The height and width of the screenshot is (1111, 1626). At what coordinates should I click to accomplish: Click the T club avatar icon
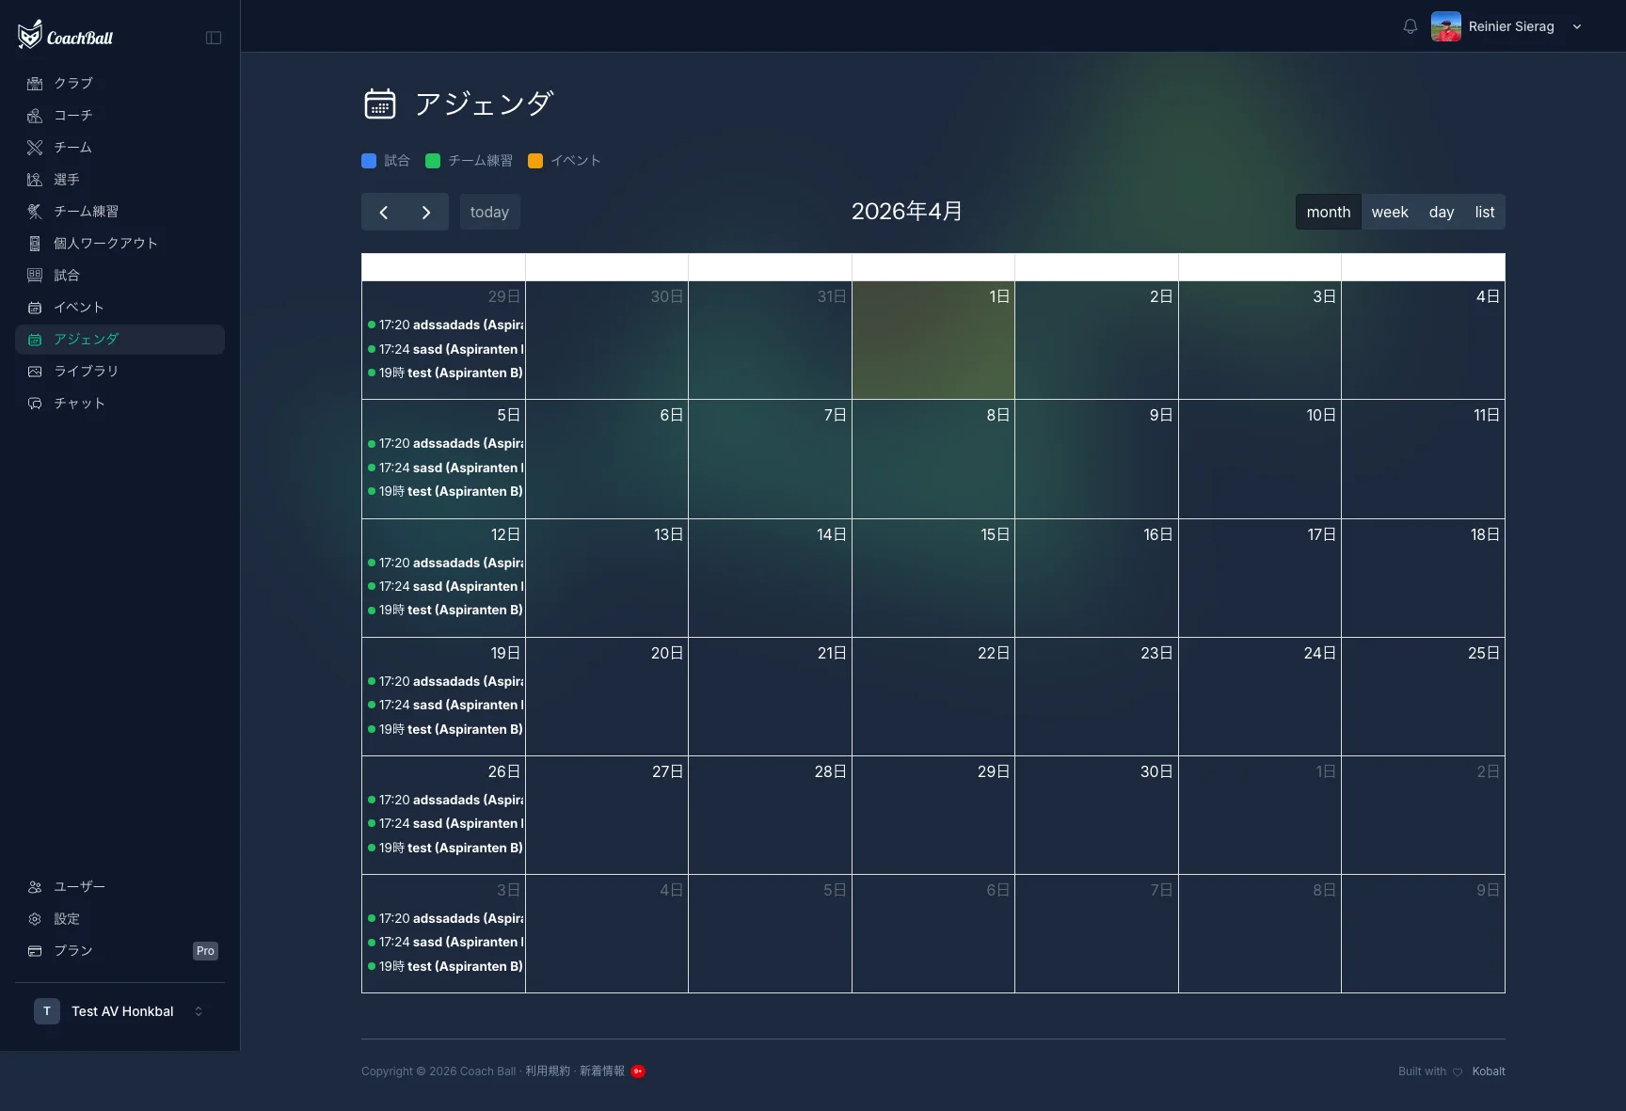(x=47, y=1011)
